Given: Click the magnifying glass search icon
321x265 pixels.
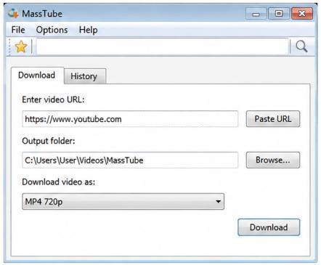Looking at the screenshot, I should coord(301,46).
